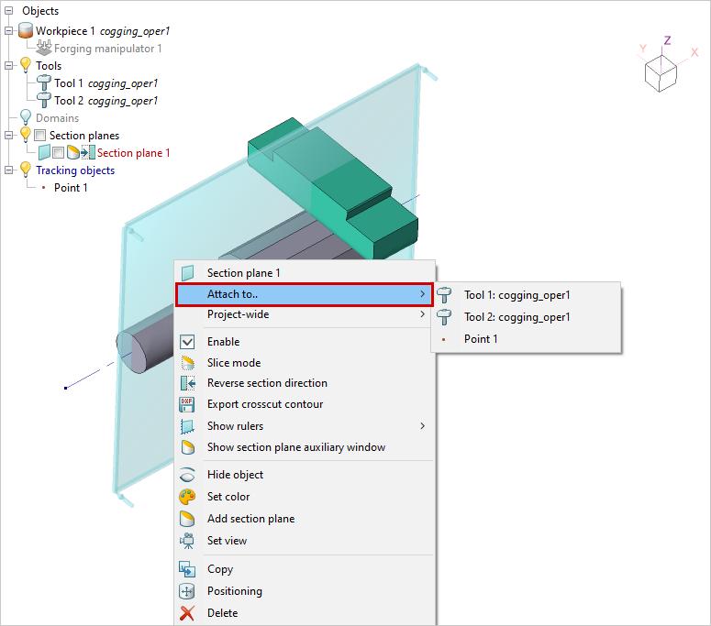Click the Set view camera icon

click(188, 541)
